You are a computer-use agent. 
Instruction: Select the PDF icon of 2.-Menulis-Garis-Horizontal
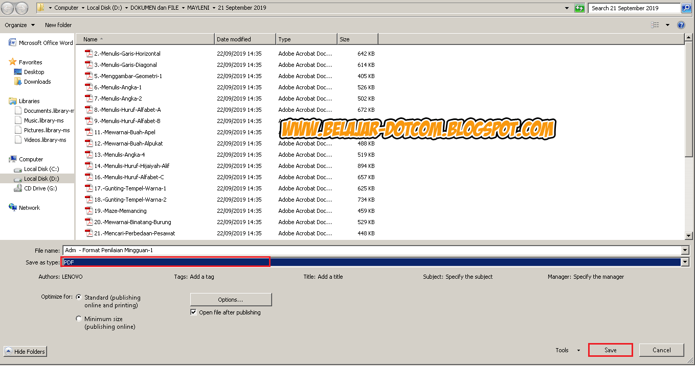tap(88, 53)
